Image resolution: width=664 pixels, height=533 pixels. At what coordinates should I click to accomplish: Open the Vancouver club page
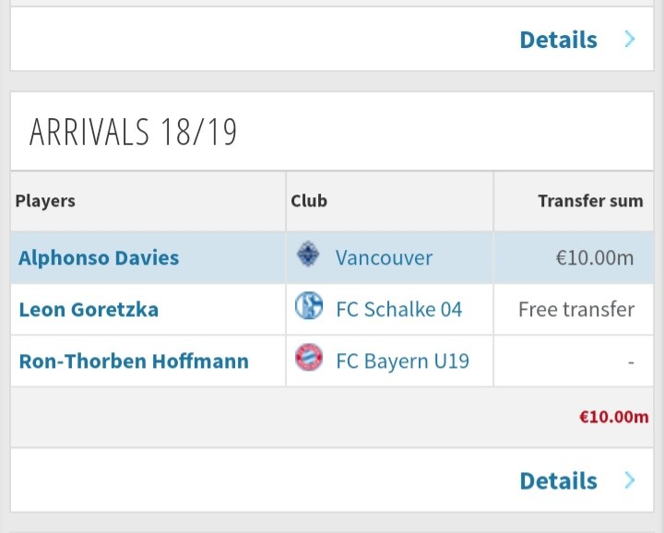pyautogui.click(x=384, y=257)
